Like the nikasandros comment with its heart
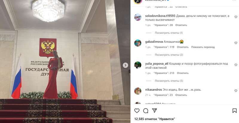 click(236, 91)
